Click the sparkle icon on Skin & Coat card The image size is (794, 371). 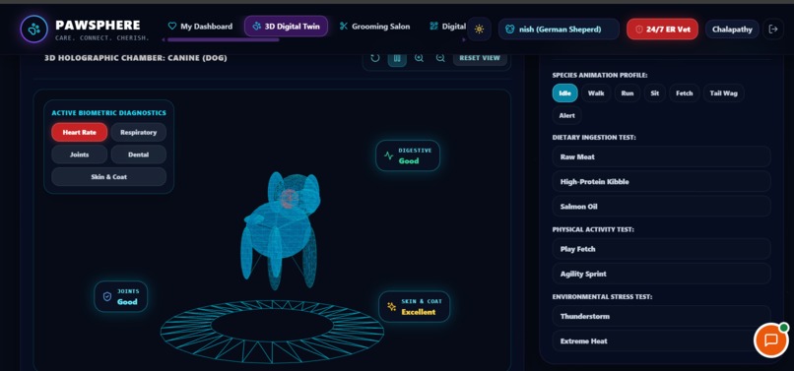[391, 306]
